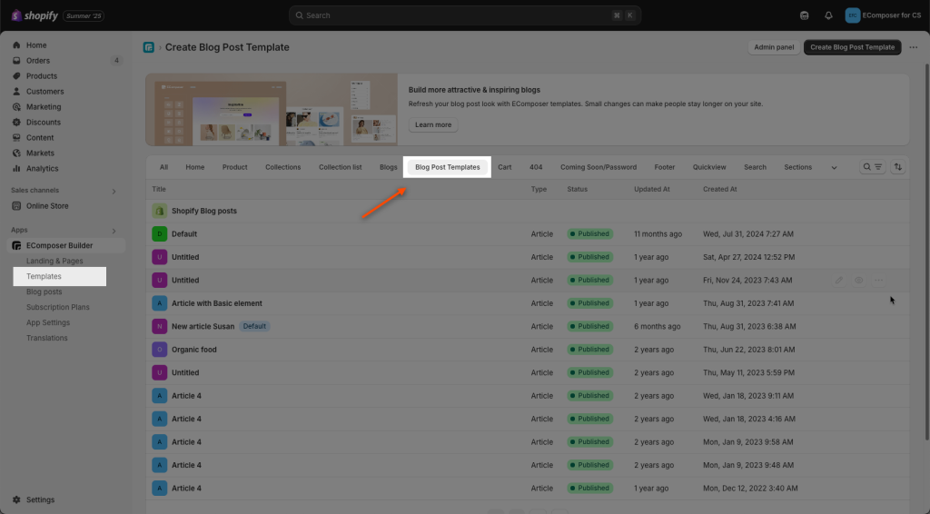
Task: Open more actions for the Nov 24, 2023 Untitled row
Action: (878, 281)
